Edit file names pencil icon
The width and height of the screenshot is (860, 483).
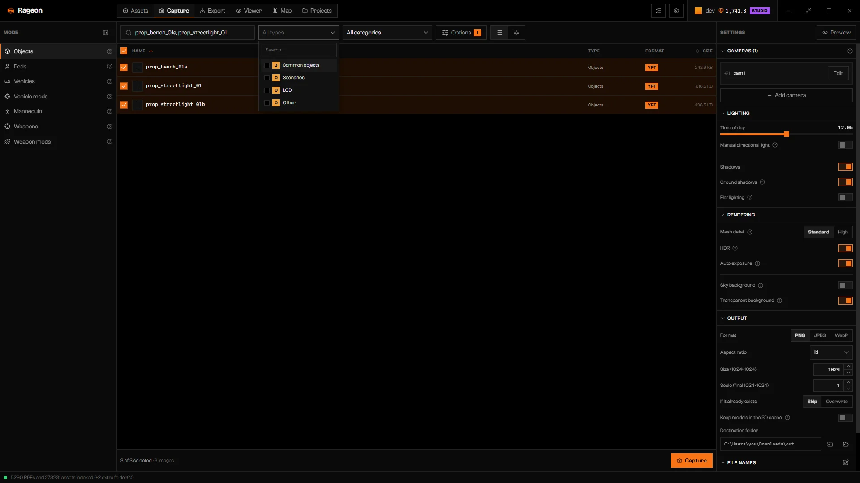[x=846, y=462]
